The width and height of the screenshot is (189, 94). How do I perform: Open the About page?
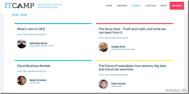click(x=164, y=6)
